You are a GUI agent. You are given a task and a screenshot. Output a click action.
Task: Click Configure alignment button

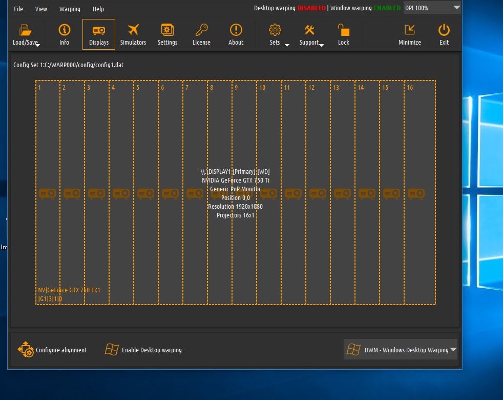tap(52, 350)
